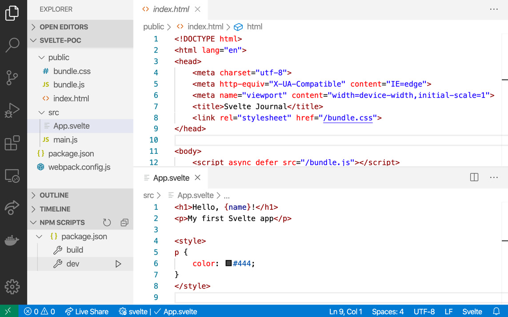The height and width of the screenshot is (317, 508).
Task: Collapse the src folder
Action: (80, 112)
